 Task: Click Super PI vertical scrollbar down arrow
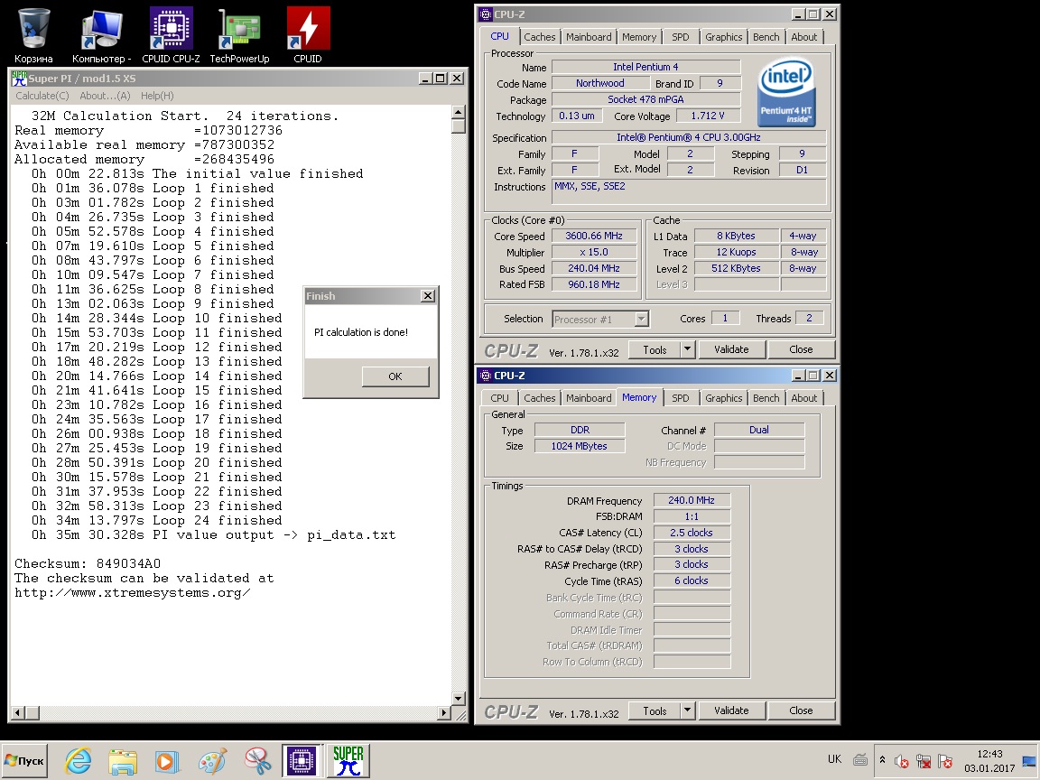[459, 698]
